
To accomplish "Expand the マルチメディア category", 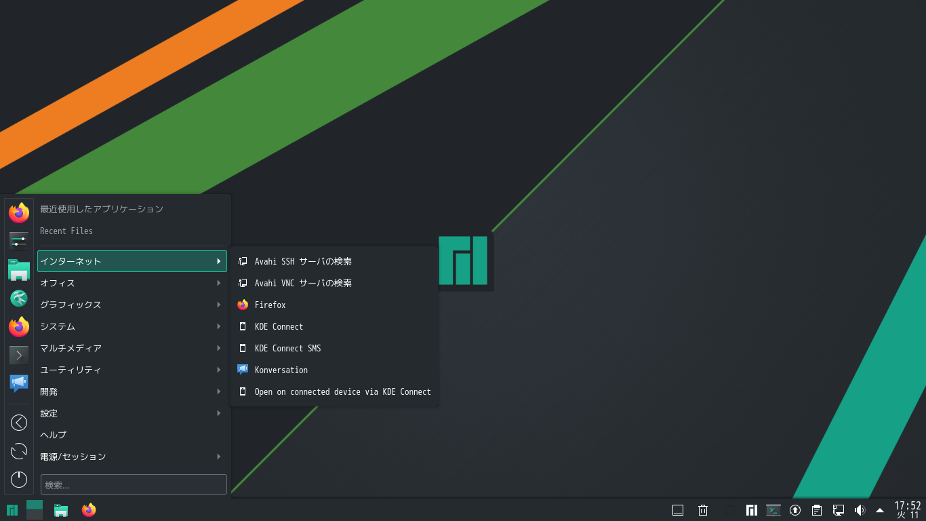I will point(132,348).
